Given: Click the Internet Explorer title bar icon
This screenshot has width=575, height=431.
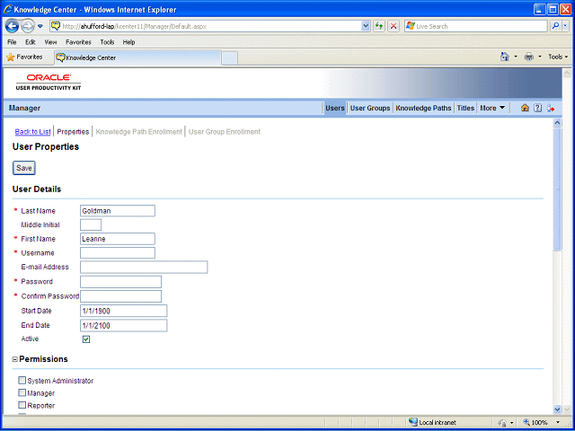Looking at the screenshot, I should [x=8, y=9].
